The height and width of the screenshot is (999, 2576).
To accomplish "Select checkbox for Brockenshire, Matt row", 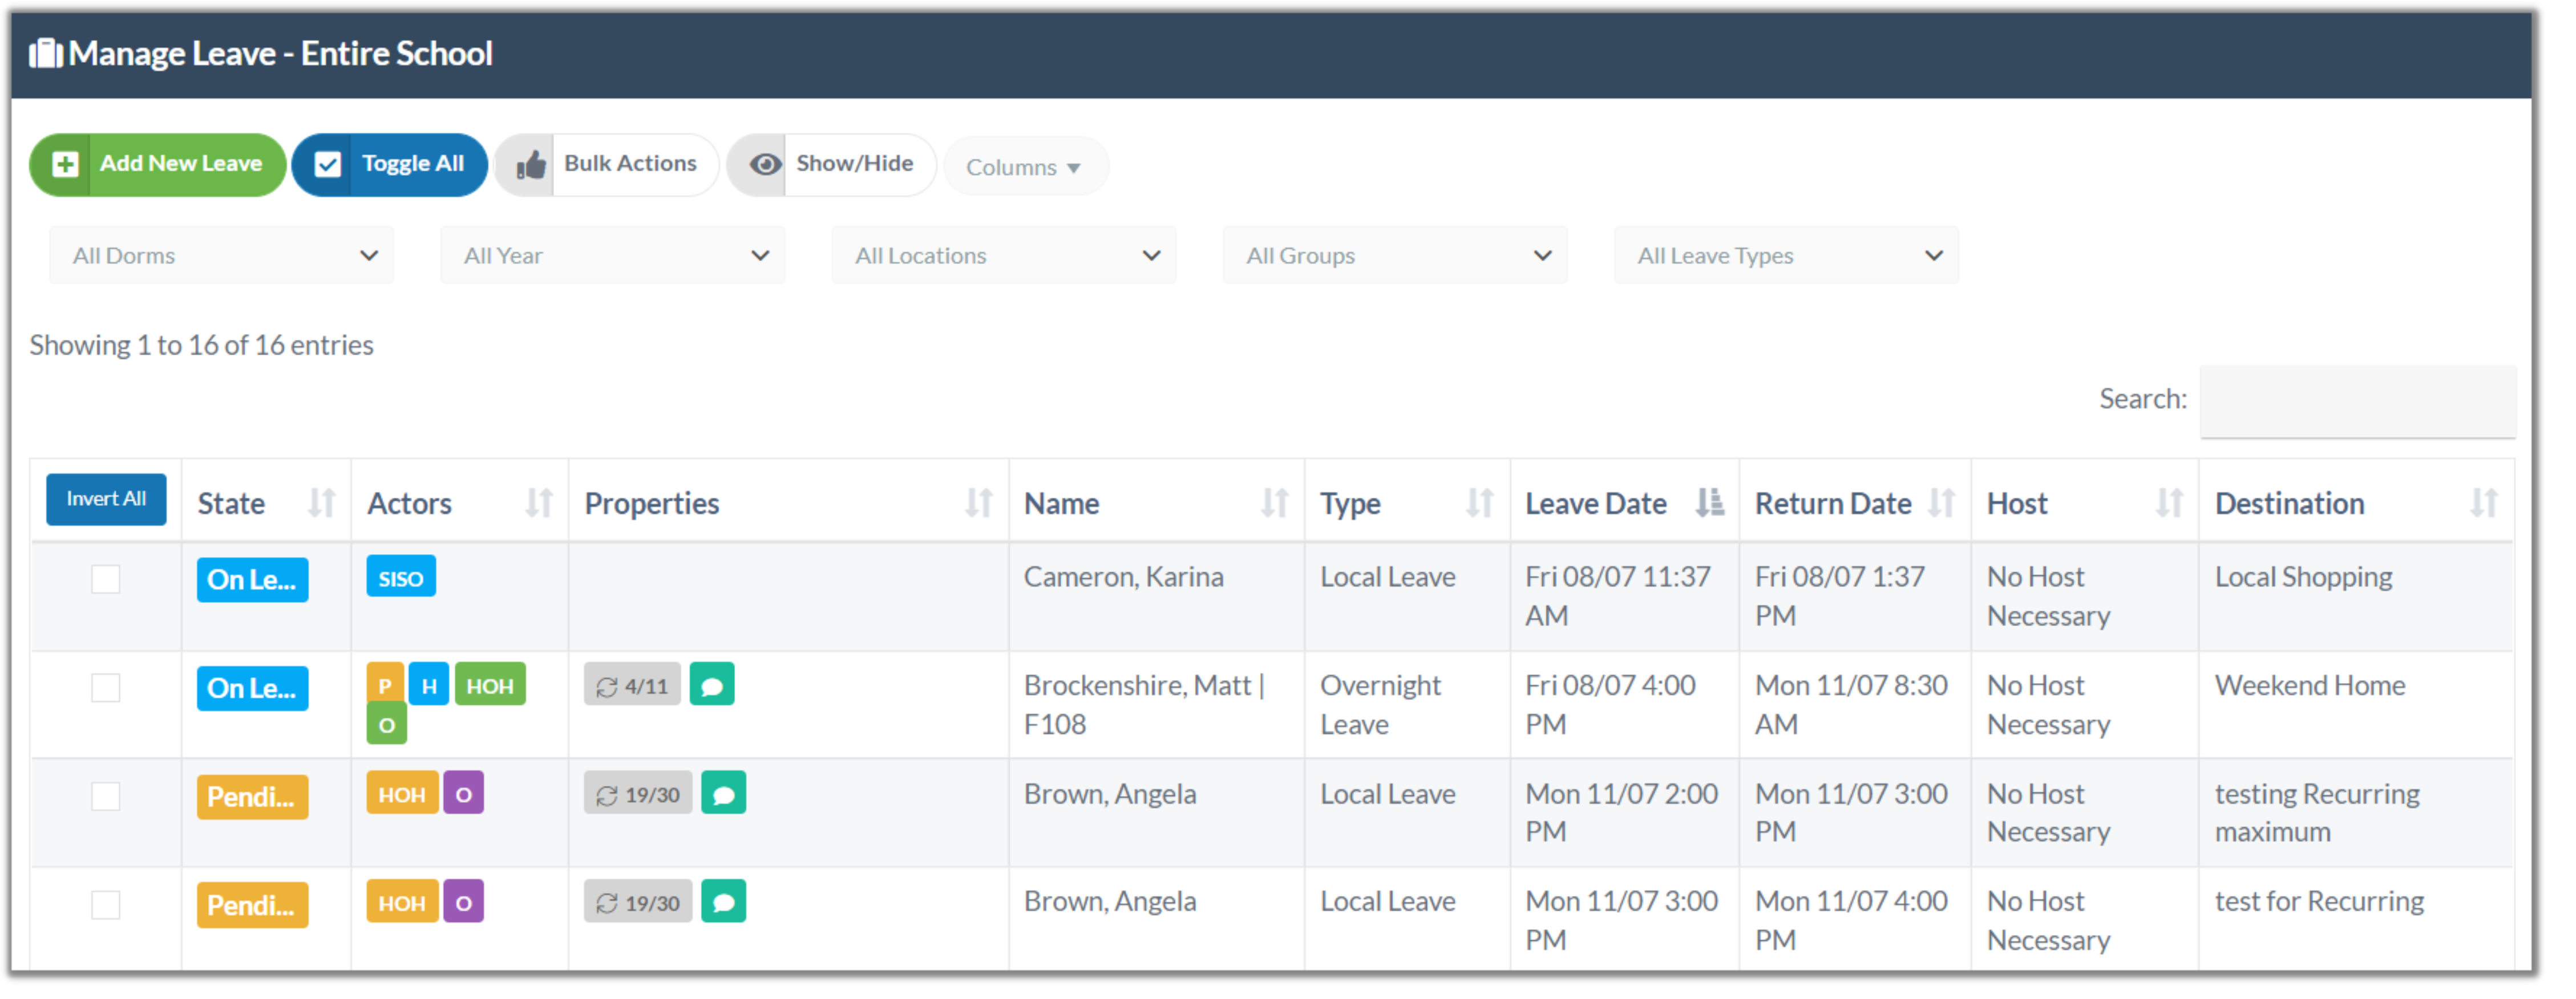I will (x=106, y=687).
